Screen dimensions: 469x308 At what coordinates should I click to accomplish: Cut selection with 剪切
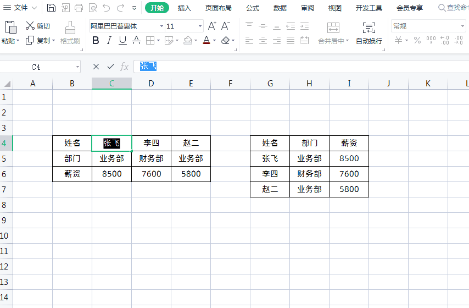click(38, 26)
